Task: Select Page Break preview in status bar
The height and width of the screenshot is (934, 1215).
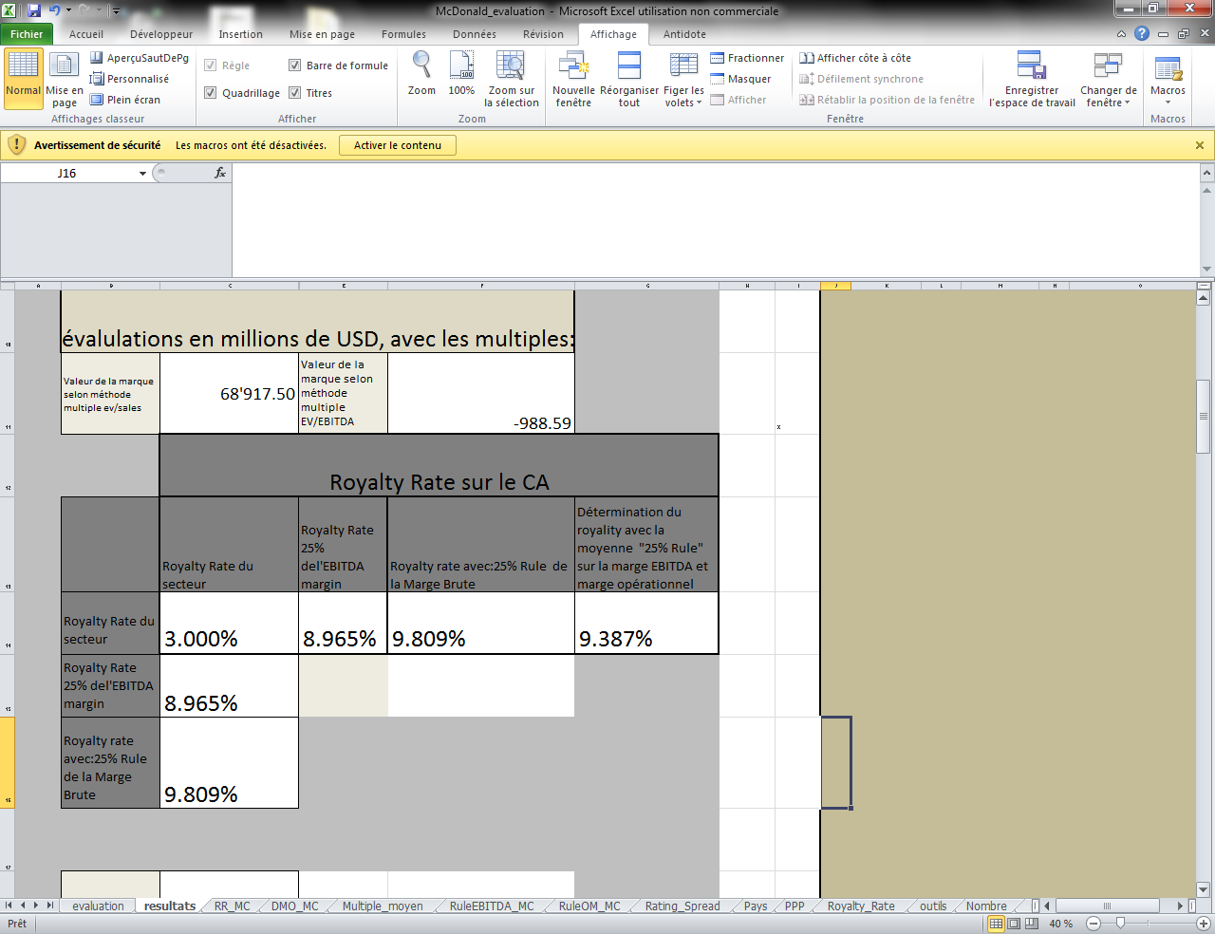Action: pyautogui.click(x=1031, y=923)
